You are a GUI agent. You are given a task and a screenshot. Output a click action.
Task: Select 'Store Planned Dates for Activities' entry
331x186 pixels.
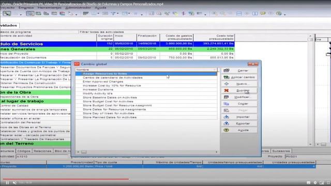click(146, 117)
